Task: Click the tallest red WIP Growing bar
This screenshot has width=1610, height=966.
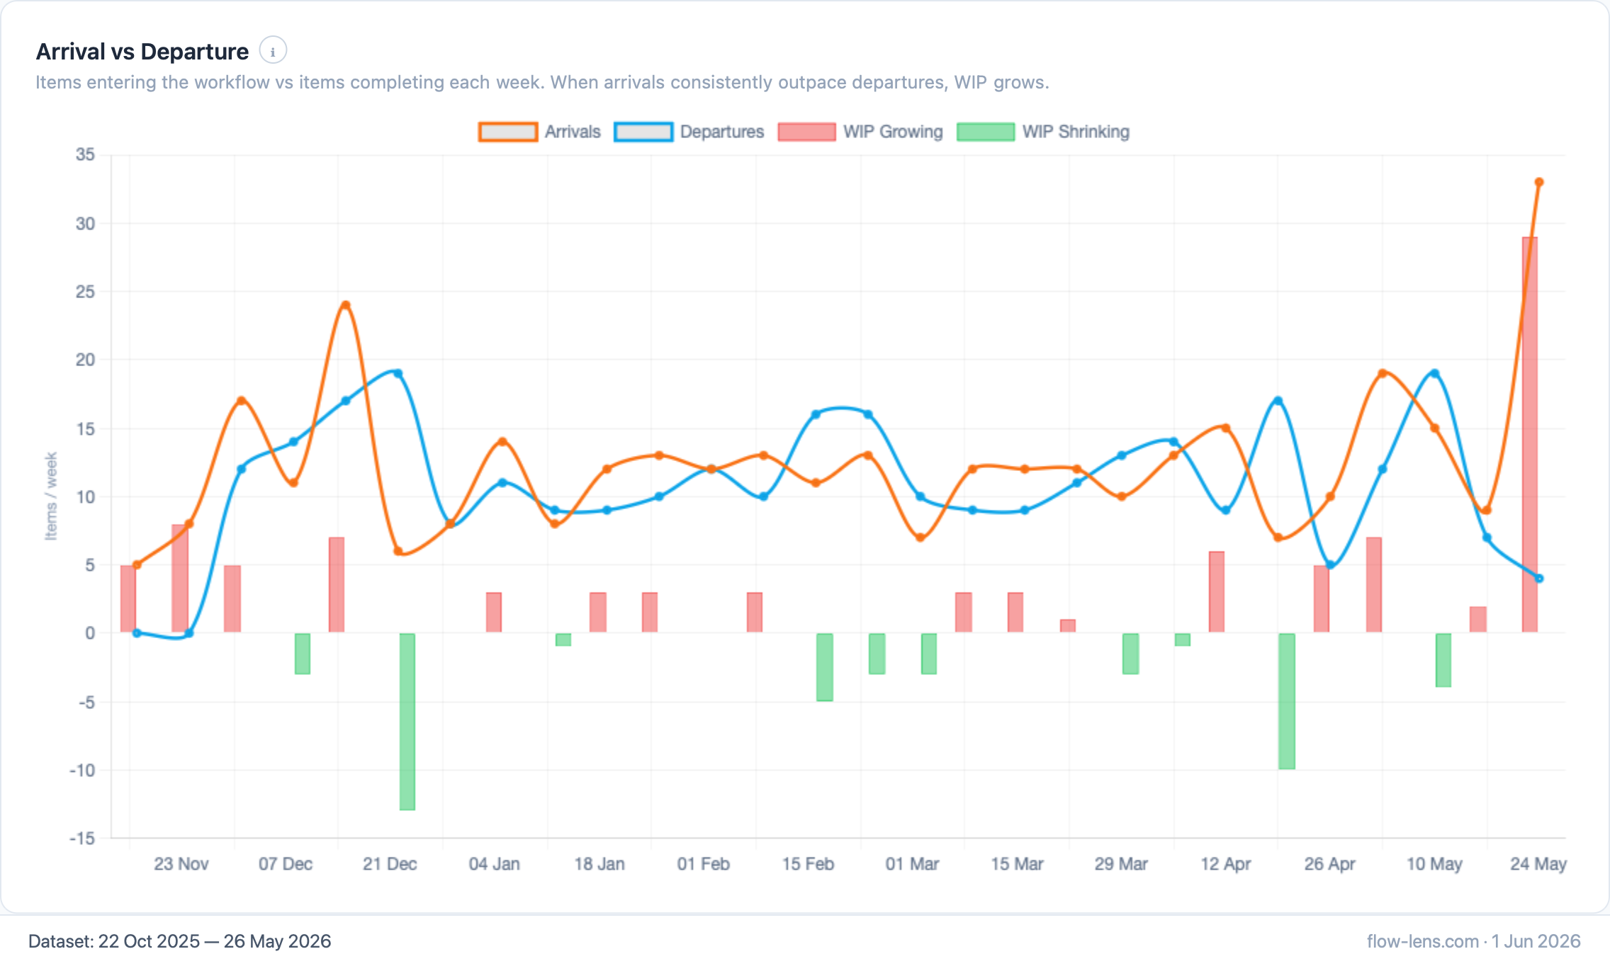Action: [x=1530, y=434]
